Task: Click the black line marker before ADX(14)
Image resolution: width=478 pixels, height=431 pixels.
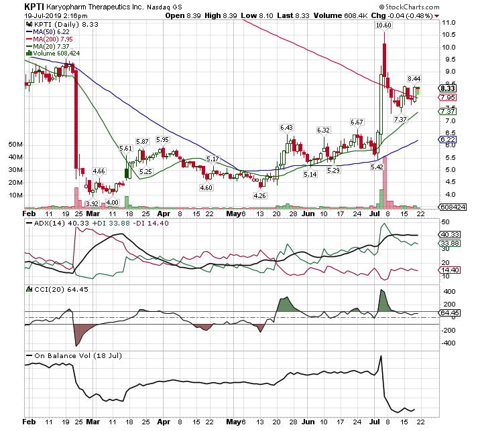Action: [29, 223]
